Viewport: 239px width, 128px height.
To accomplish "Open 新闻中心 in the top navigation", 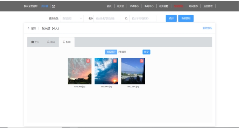I will pyautogui.click(x=149, y=6).
